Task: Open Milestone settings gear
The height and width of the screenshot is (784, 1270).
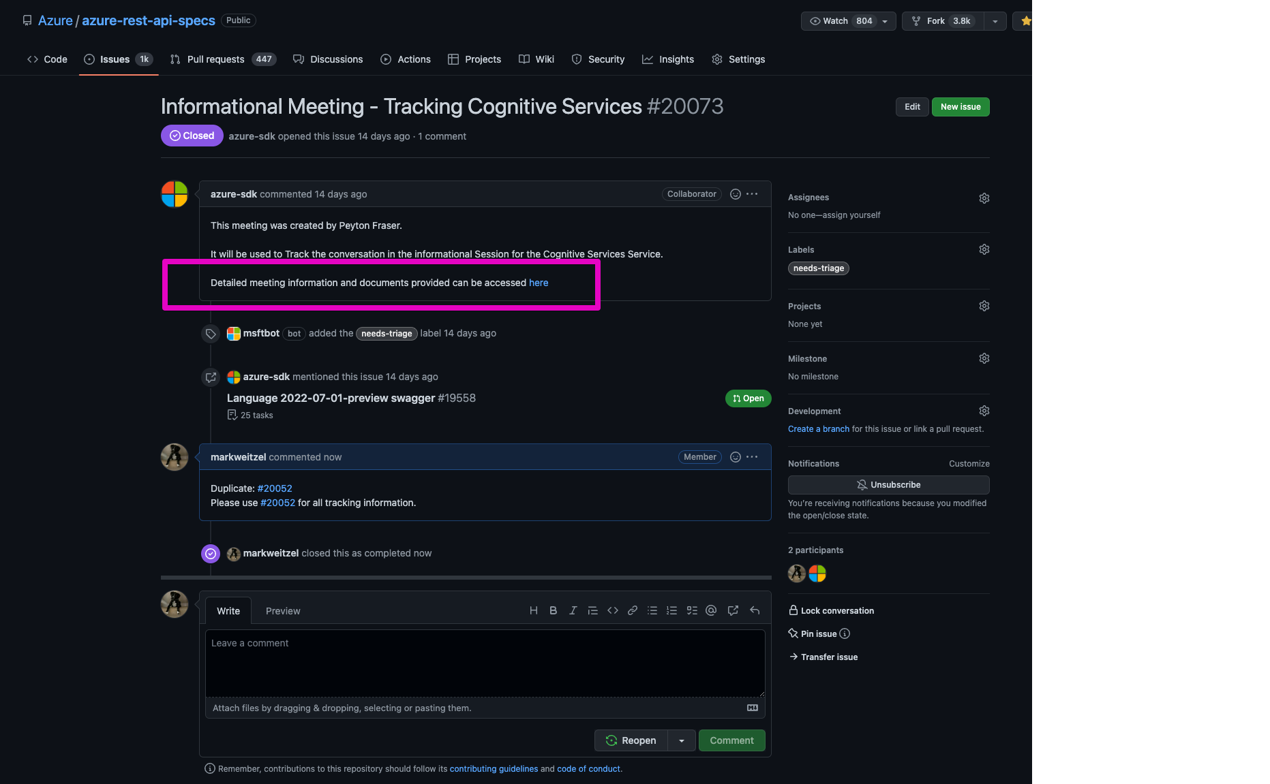Action: click(984, 358)
